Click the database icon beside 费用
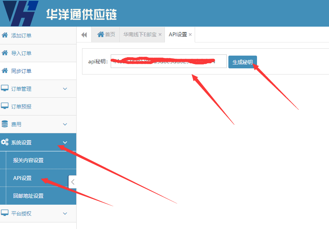The width and height of the screenshot is (329, 229). pyautogui.click(x=5, y=124)
